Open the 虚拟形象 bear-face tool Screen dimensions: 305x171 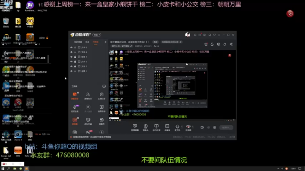coord(88,121)
